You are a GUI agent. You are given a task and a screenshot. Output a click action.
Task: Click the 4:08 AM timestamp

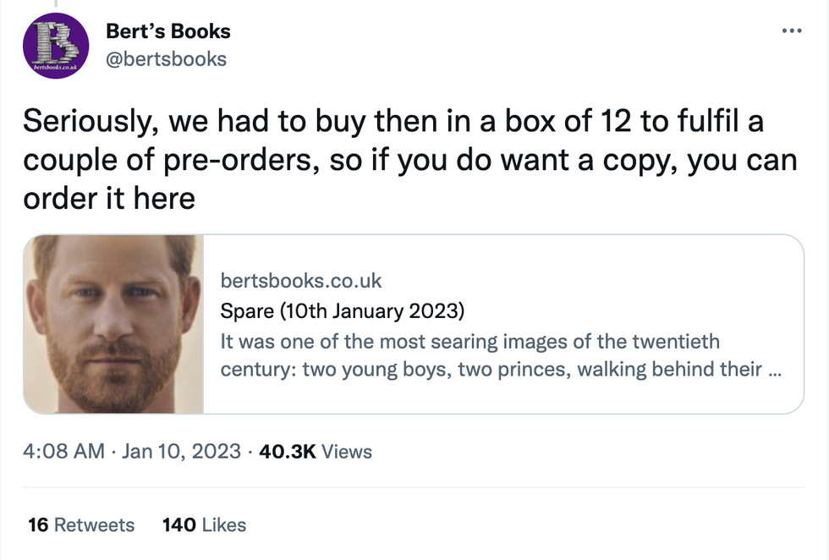point(64,452)
